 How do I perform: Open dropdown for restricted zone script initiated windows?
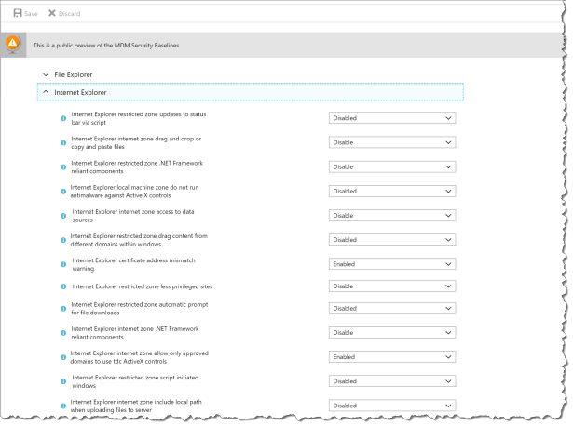coord(392,381)
